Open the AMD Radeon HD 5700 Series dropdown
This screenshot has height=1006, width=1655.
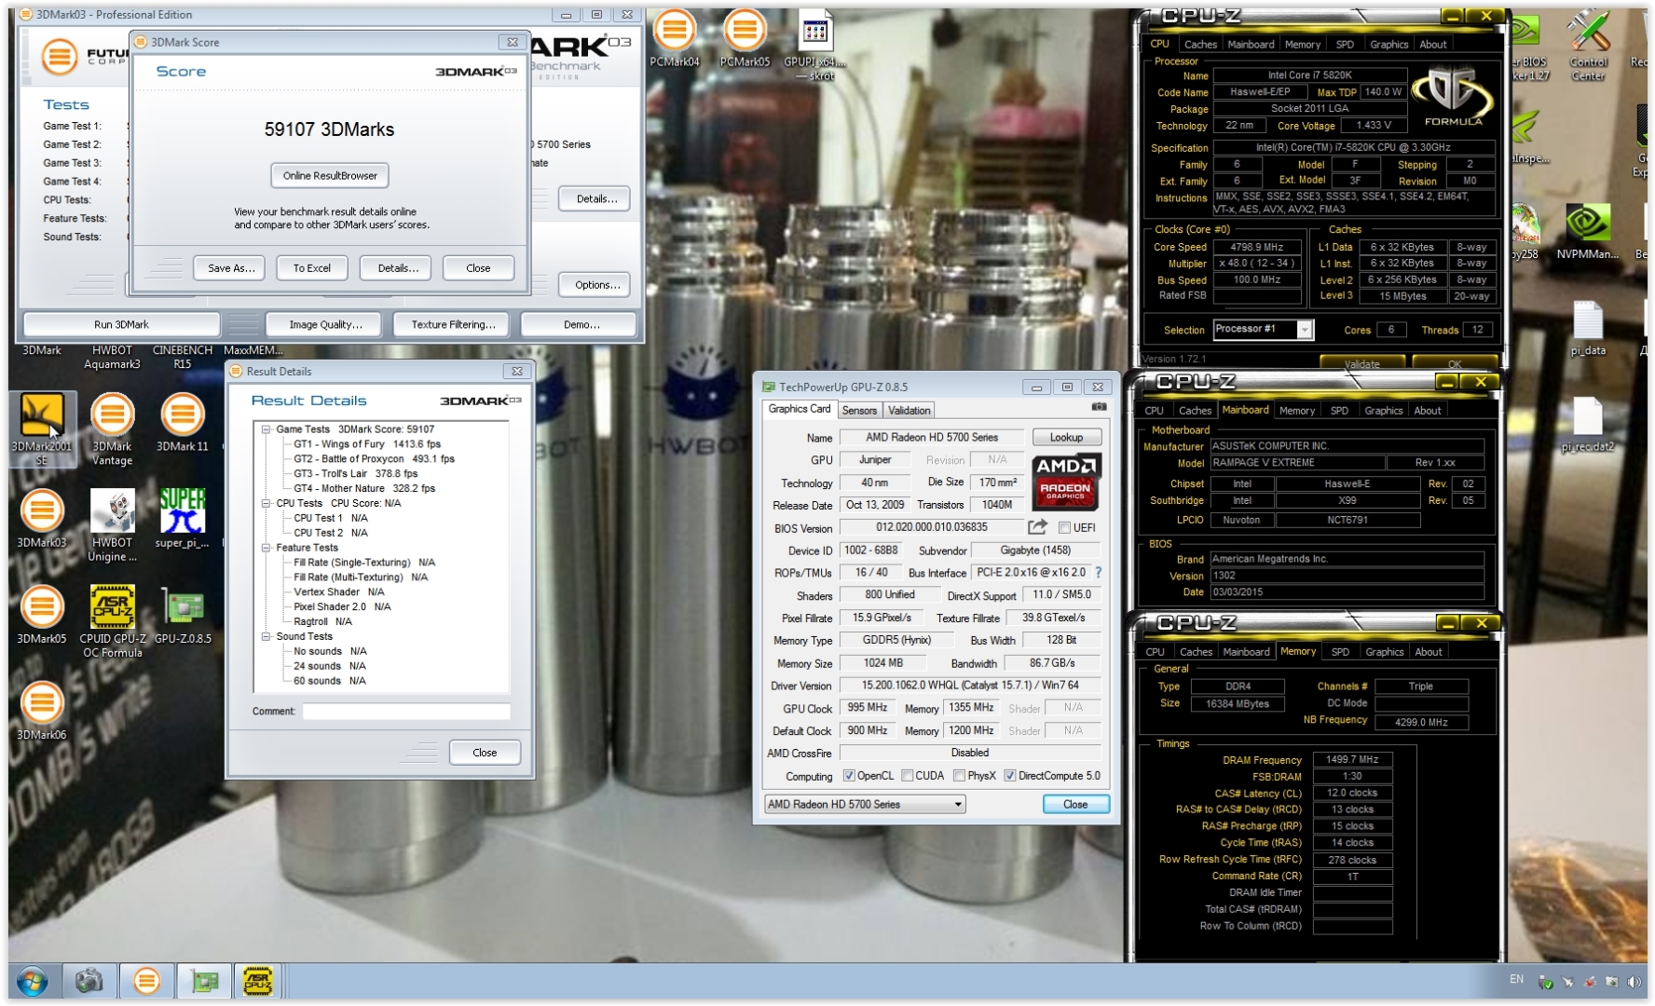pos(865,804)
